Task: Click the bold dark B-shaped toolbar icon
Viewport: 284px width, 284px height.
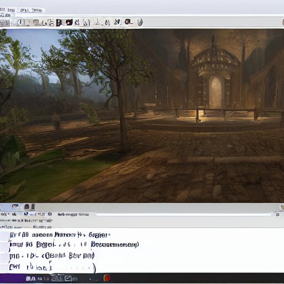Action: point(59,22)
